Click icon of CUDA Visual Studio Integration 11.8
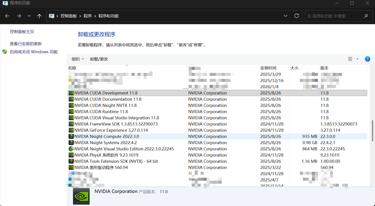 click(x=71, y=118)
